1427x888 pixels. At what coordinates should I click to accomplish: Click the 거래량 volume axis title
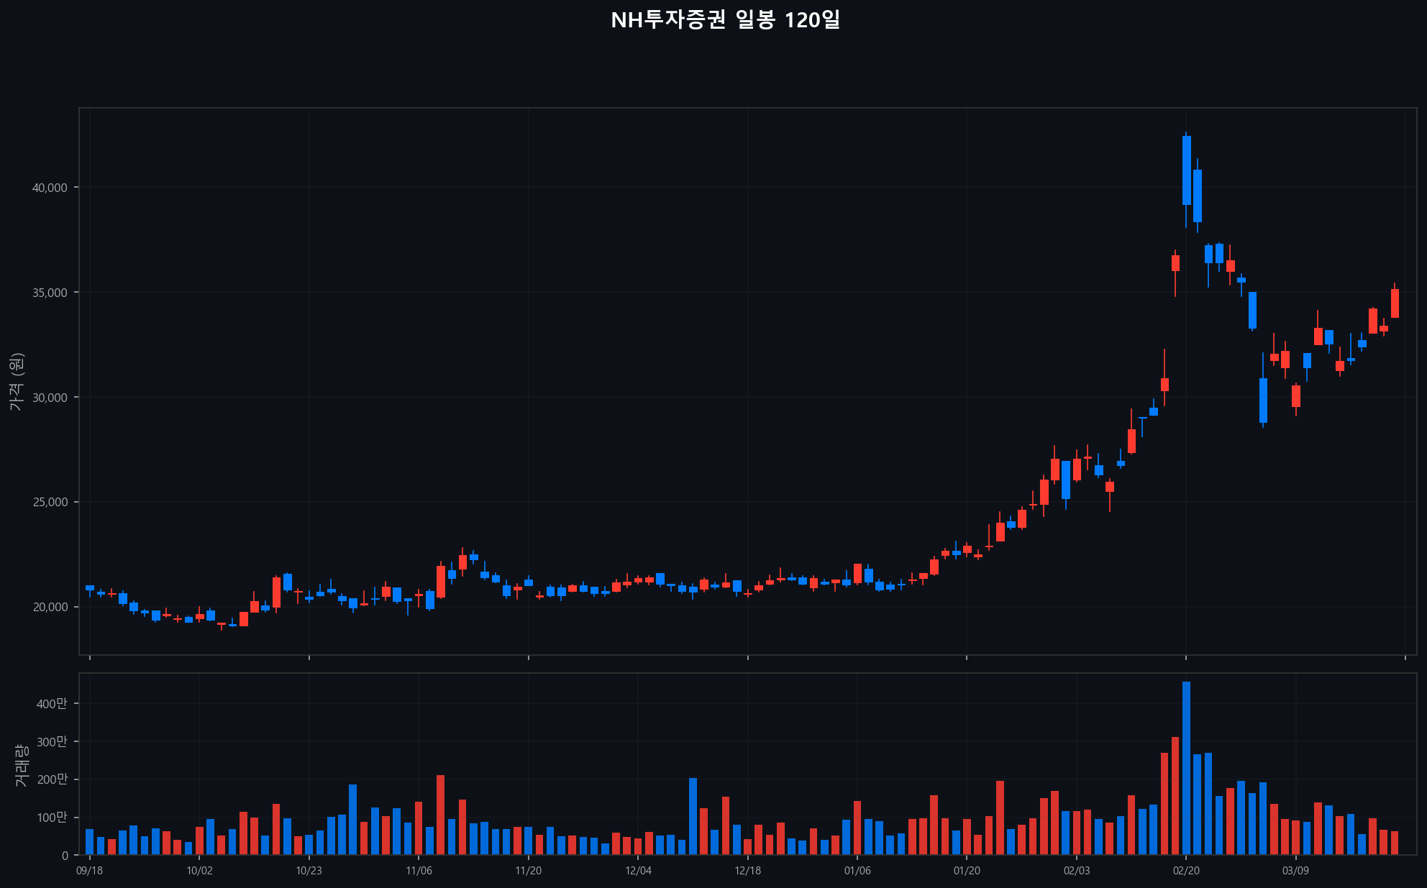tap(21, 765)
